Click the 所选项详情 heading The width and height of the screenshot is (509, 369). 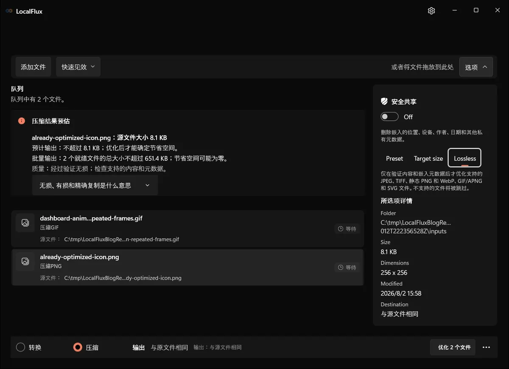click(x=396, y=201)
